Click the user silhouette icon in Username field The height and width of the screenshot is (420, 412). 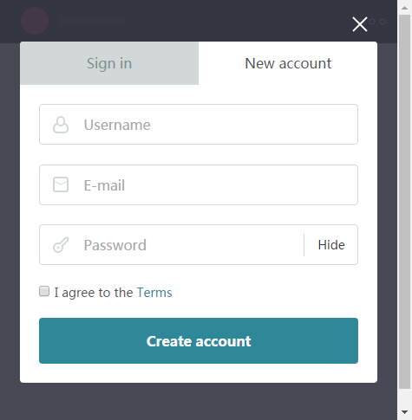tap(61, 125)
